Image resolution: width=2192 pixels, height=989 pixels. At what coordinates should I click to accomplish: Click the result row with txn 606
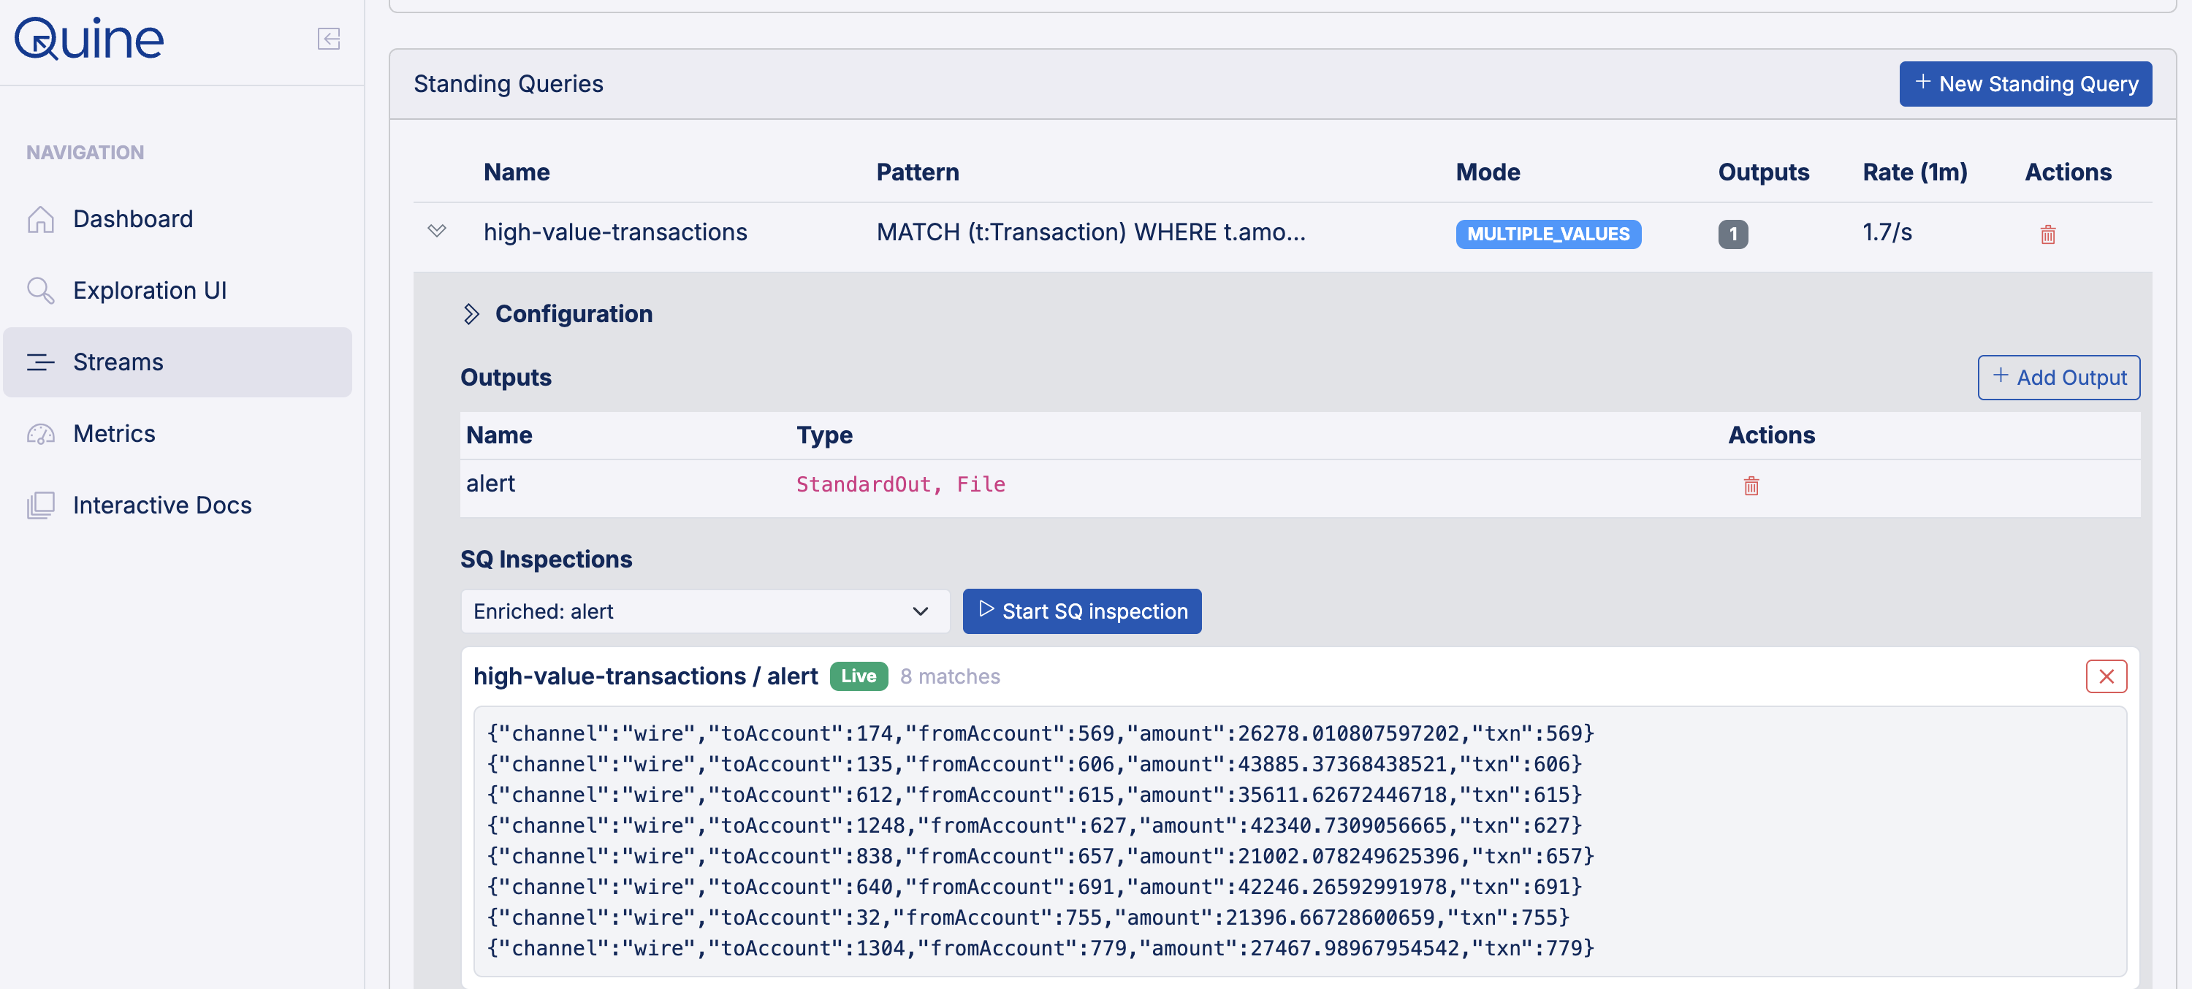click(1034, 765)
